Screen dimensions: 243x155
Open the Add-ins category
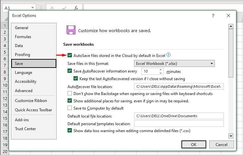click(x=34, y=120)
